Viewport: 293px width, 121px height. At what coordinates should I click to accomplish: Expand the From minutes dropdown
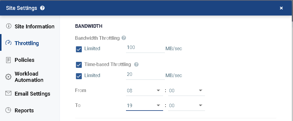click(x=186, y=91)
